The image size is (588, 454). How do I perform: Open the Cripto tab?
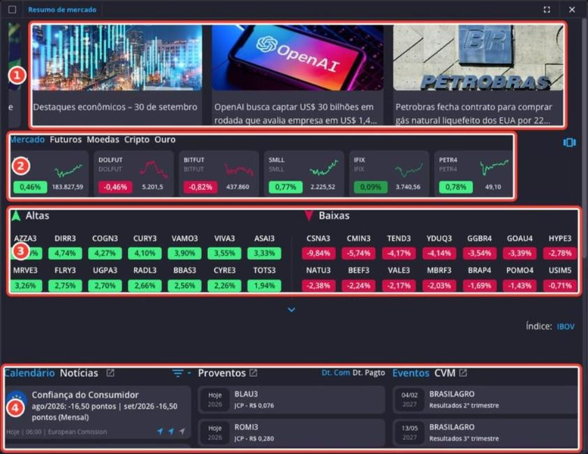click(137, 140)
